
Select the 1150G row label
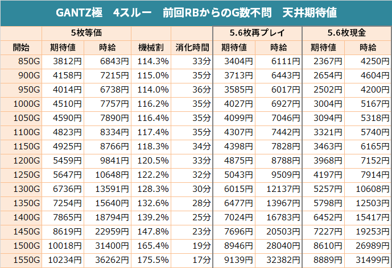(x=21, y=146)
